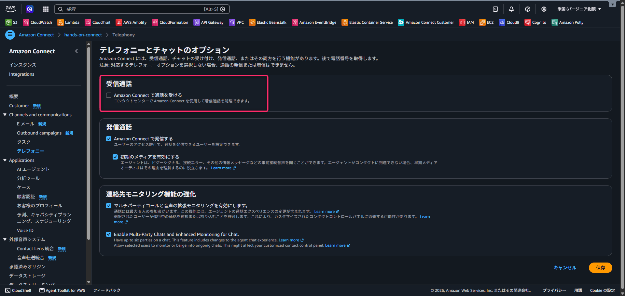
Task: Open the 米国 (バージニア北部) region dropdown
Action: click(579, 9)
